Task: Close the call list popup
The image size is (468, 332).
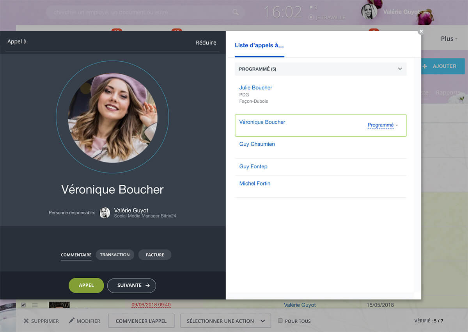Action: click(x=421, y=32)
